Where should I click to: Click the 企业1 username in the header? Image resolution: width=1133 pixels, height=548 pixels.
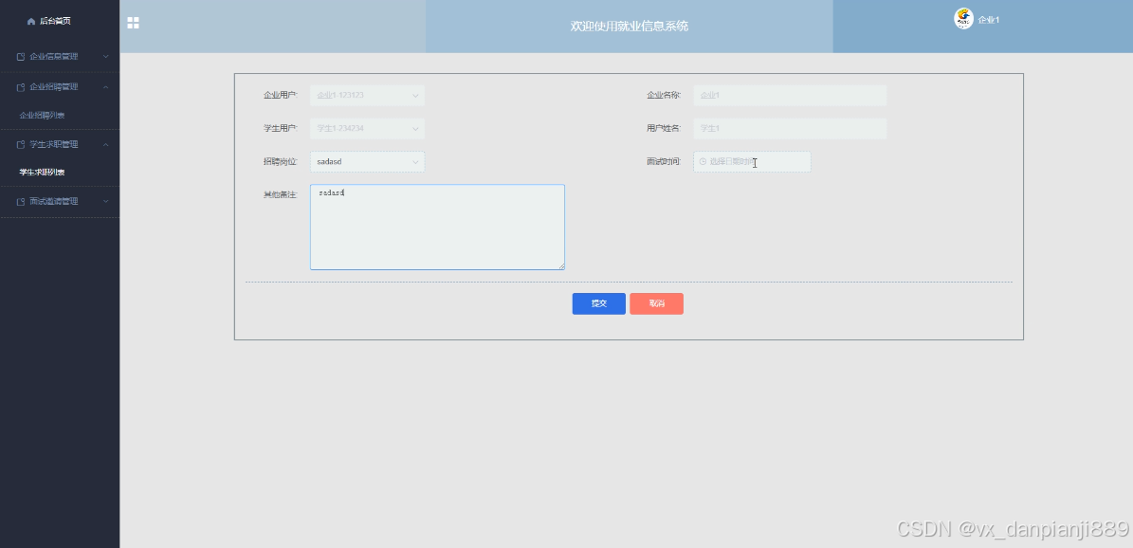[989, 20]
